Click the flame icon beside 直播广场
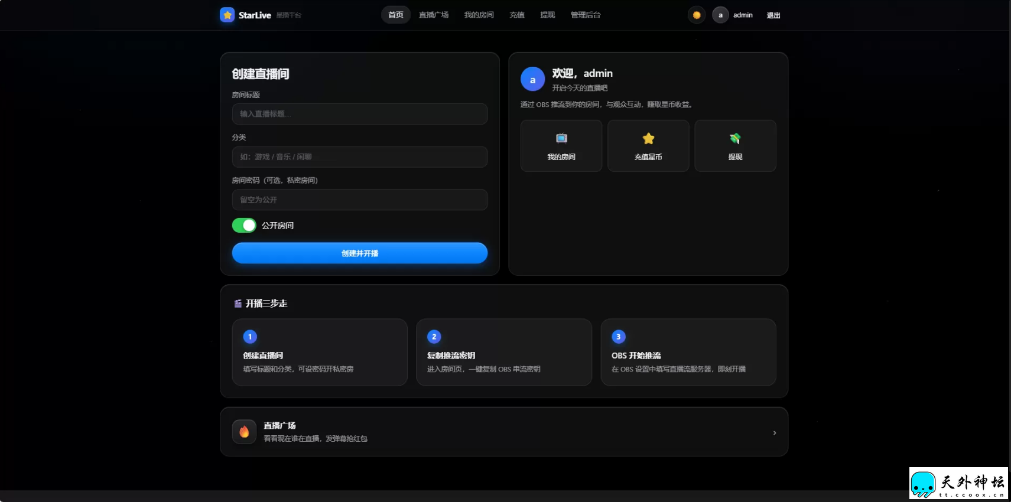Screen dimensions: 1011x502 (244, 432)
